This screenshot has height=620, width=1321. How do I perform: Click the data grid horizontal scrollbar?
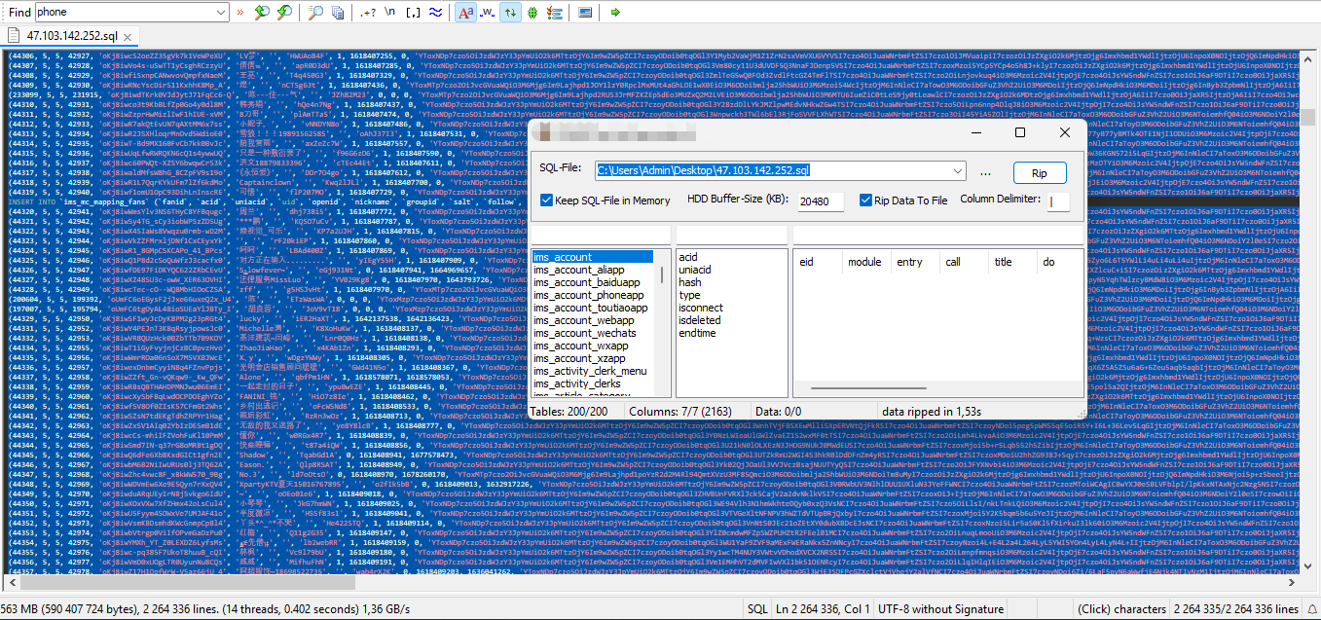938,389
